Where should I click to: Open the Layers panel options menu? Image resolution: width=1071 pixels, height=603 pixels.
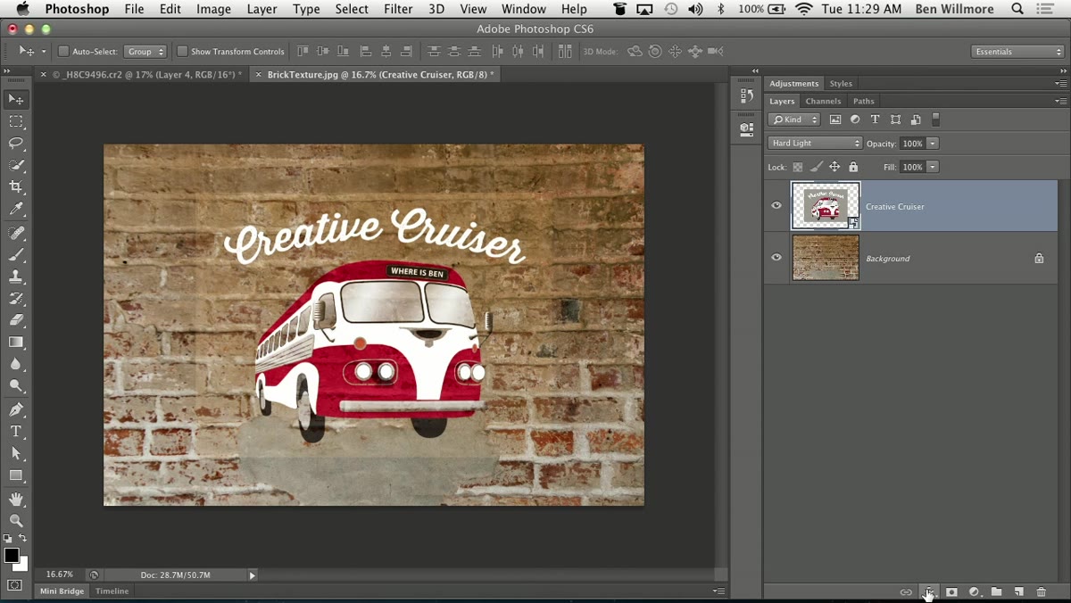tap(1060, 101)
